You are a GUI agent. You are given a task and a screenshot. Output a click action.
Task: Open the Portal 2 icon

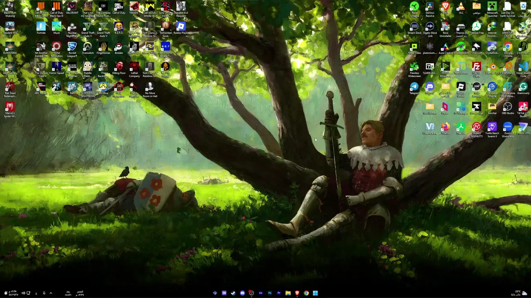(x=56, y=89)
